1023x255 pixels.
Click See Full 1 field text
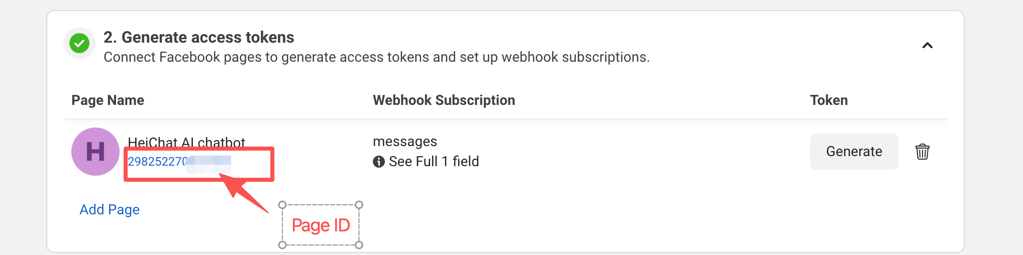[434, 162]
